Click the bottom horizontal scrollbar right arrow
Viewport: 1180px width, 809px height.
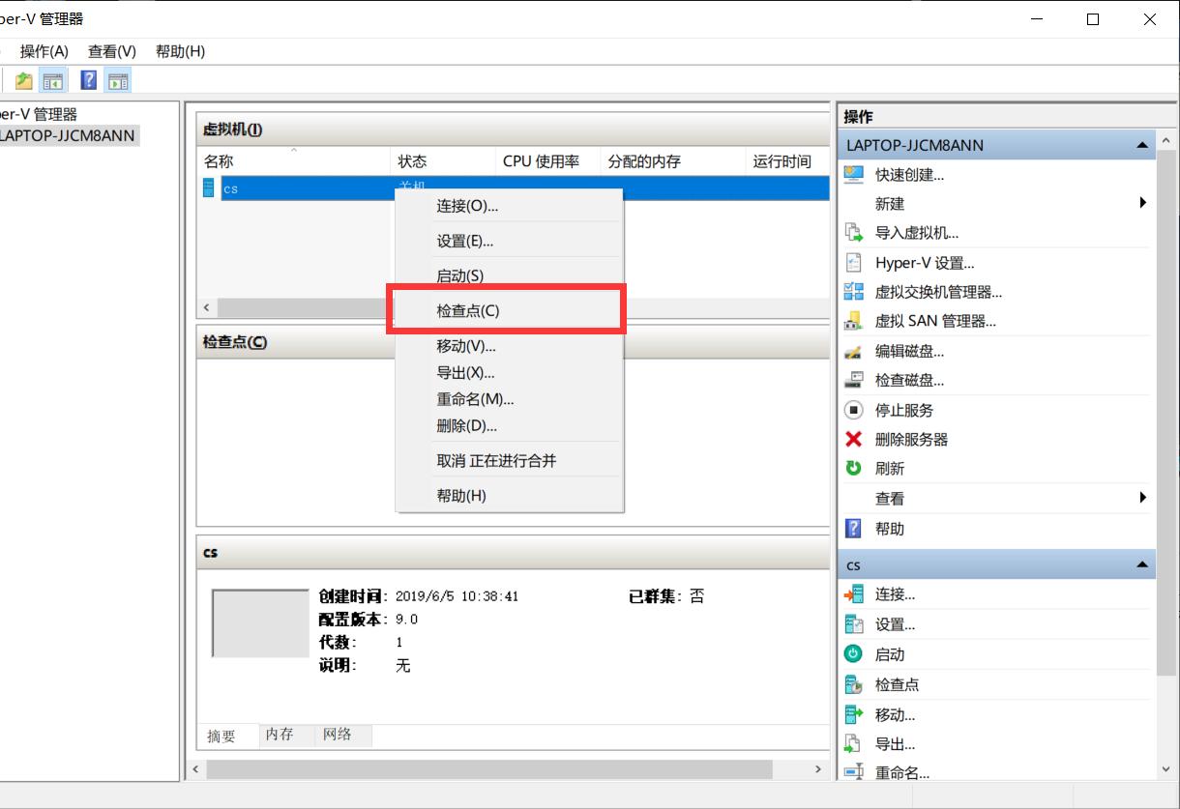point(818,769)
